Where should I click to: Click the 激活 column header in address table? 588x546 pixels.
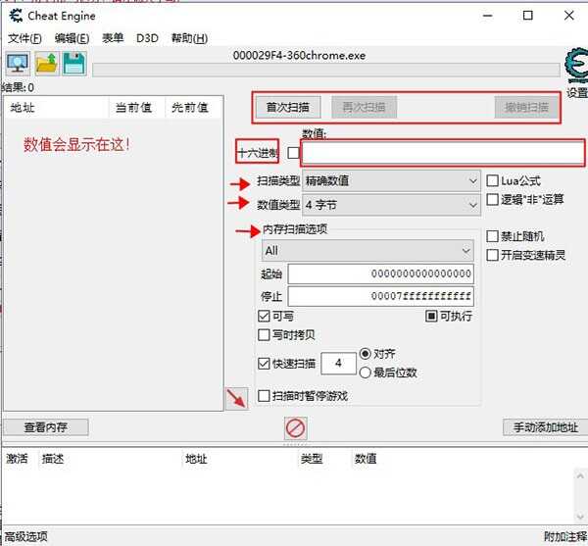pos(17,459)
